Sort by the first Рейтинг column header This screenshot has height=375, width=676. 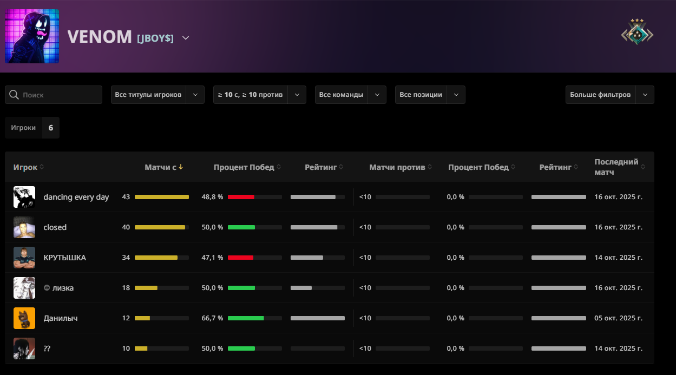(x=324, y=167)
